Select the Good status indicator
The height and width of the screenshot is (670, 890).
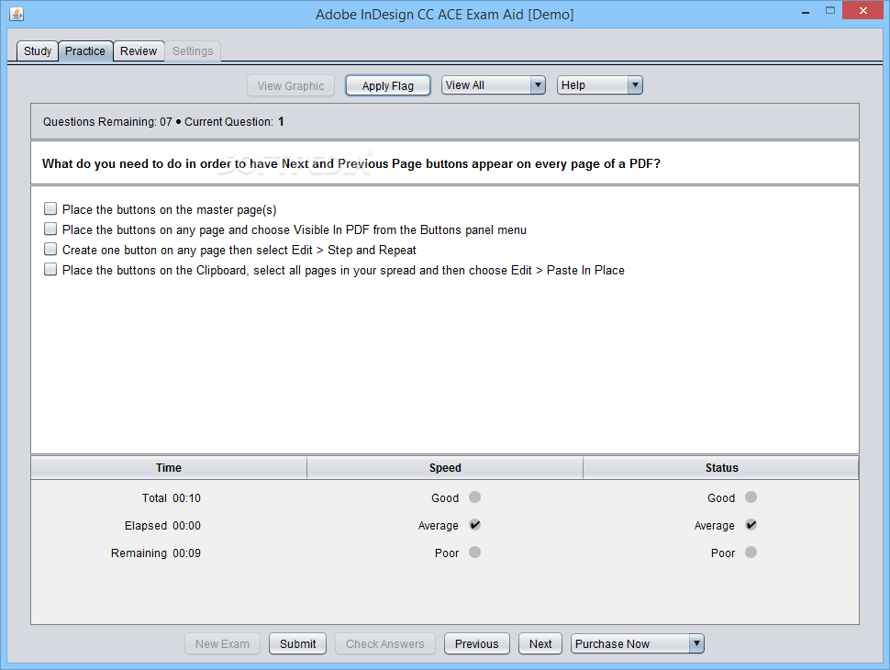751,497
